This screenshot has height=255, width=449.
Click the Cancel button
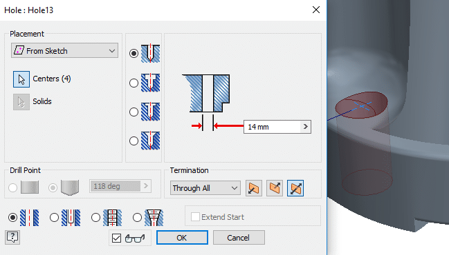(x=239, y=238)
